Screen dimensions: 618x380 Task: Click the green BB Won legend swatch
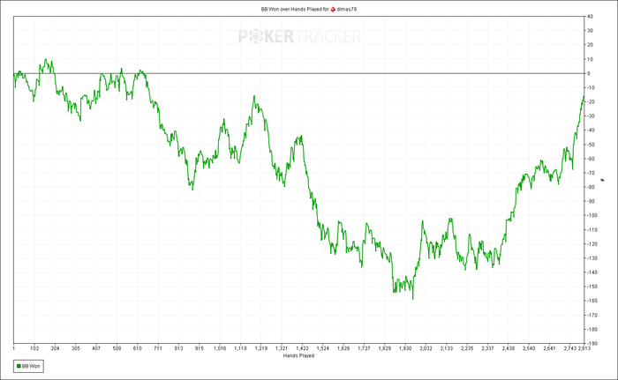19,366
